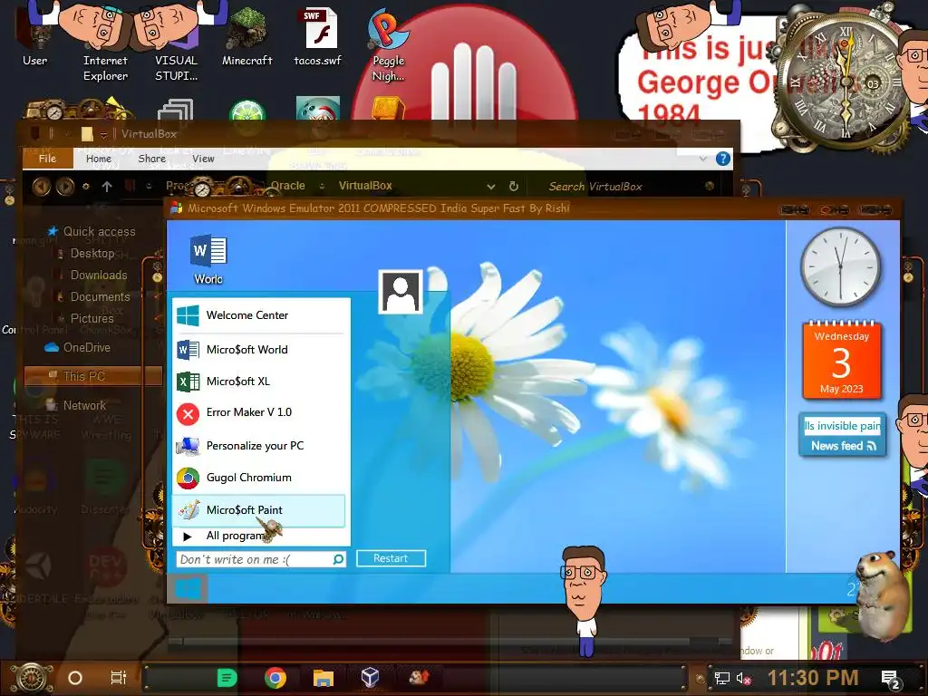Open the World document icon on emulator desktop
Screen dimensions: 928x696
pos(208,259)
